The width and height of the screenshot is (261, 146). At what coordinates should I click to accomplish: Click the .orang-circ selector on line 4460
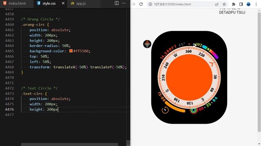(33, 24)
